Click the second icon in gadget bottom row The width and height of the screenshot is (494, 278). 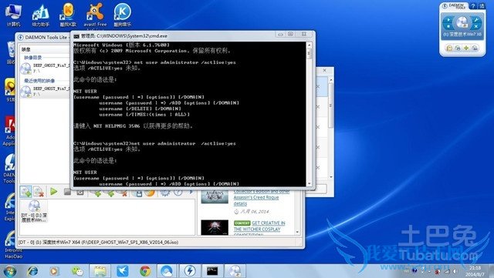tap(458, 48)
